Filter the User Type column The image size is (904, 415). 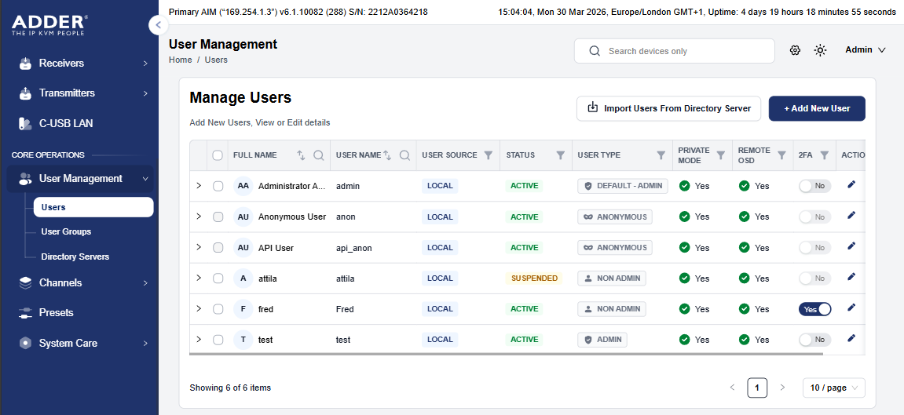point(661,155)
